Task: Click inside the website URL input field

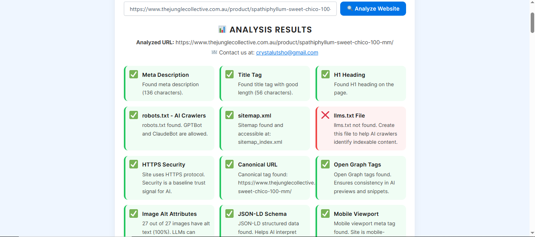Action: pyautogui.click(x=230, y=9)
